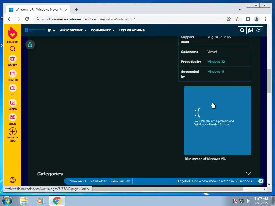Click the browser forward arrow
275x206 pixels.
[x=18, y=19]
